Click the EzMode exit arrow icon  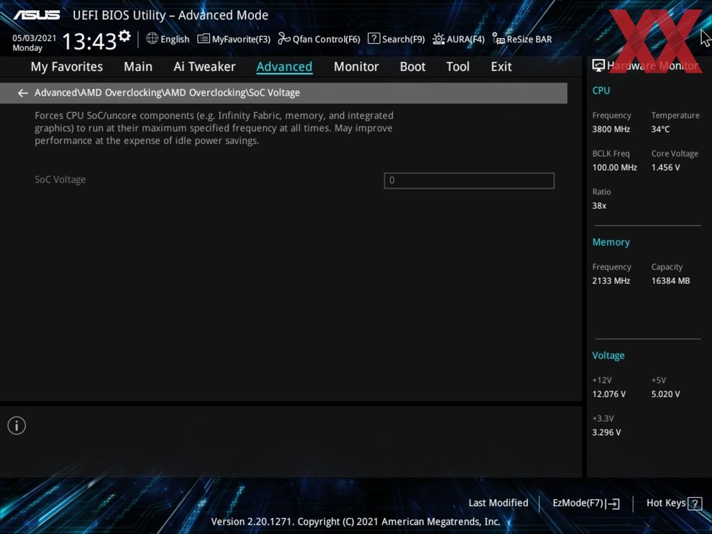pos(613,504)
